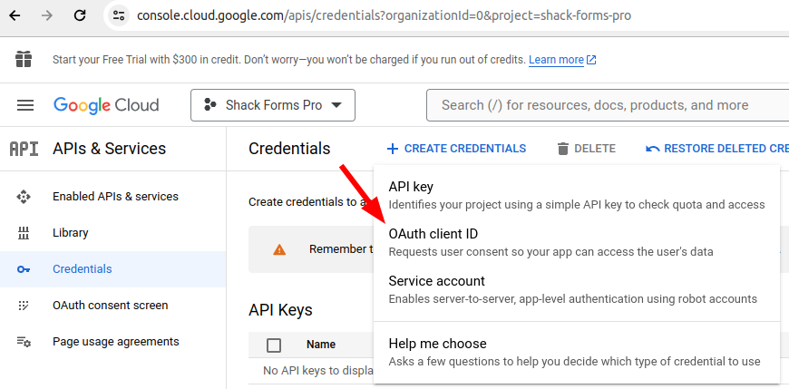
Task: Click the Create Credentials dropdown button
Action: (456, 149)
